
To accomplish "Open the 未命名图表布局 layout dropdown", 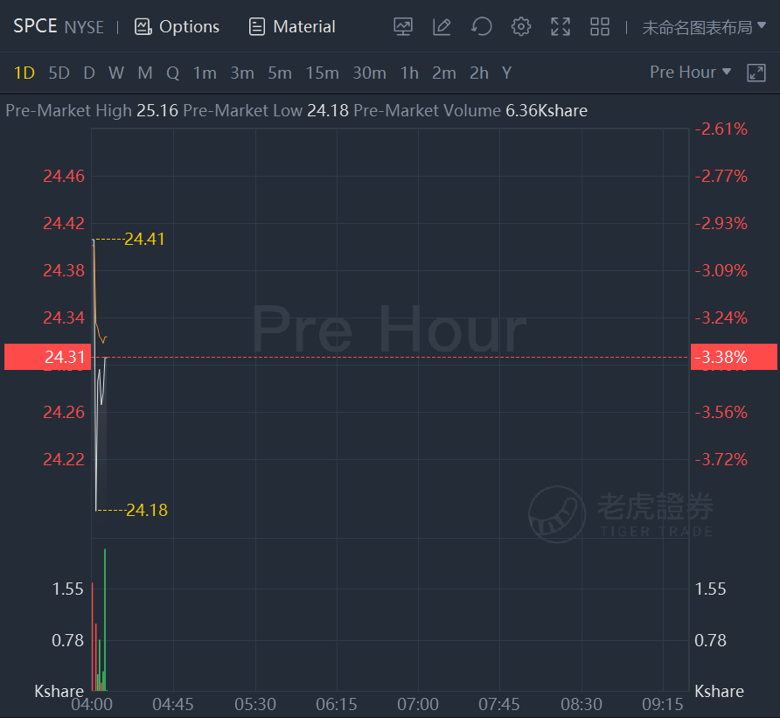I will tap(704, 27).
